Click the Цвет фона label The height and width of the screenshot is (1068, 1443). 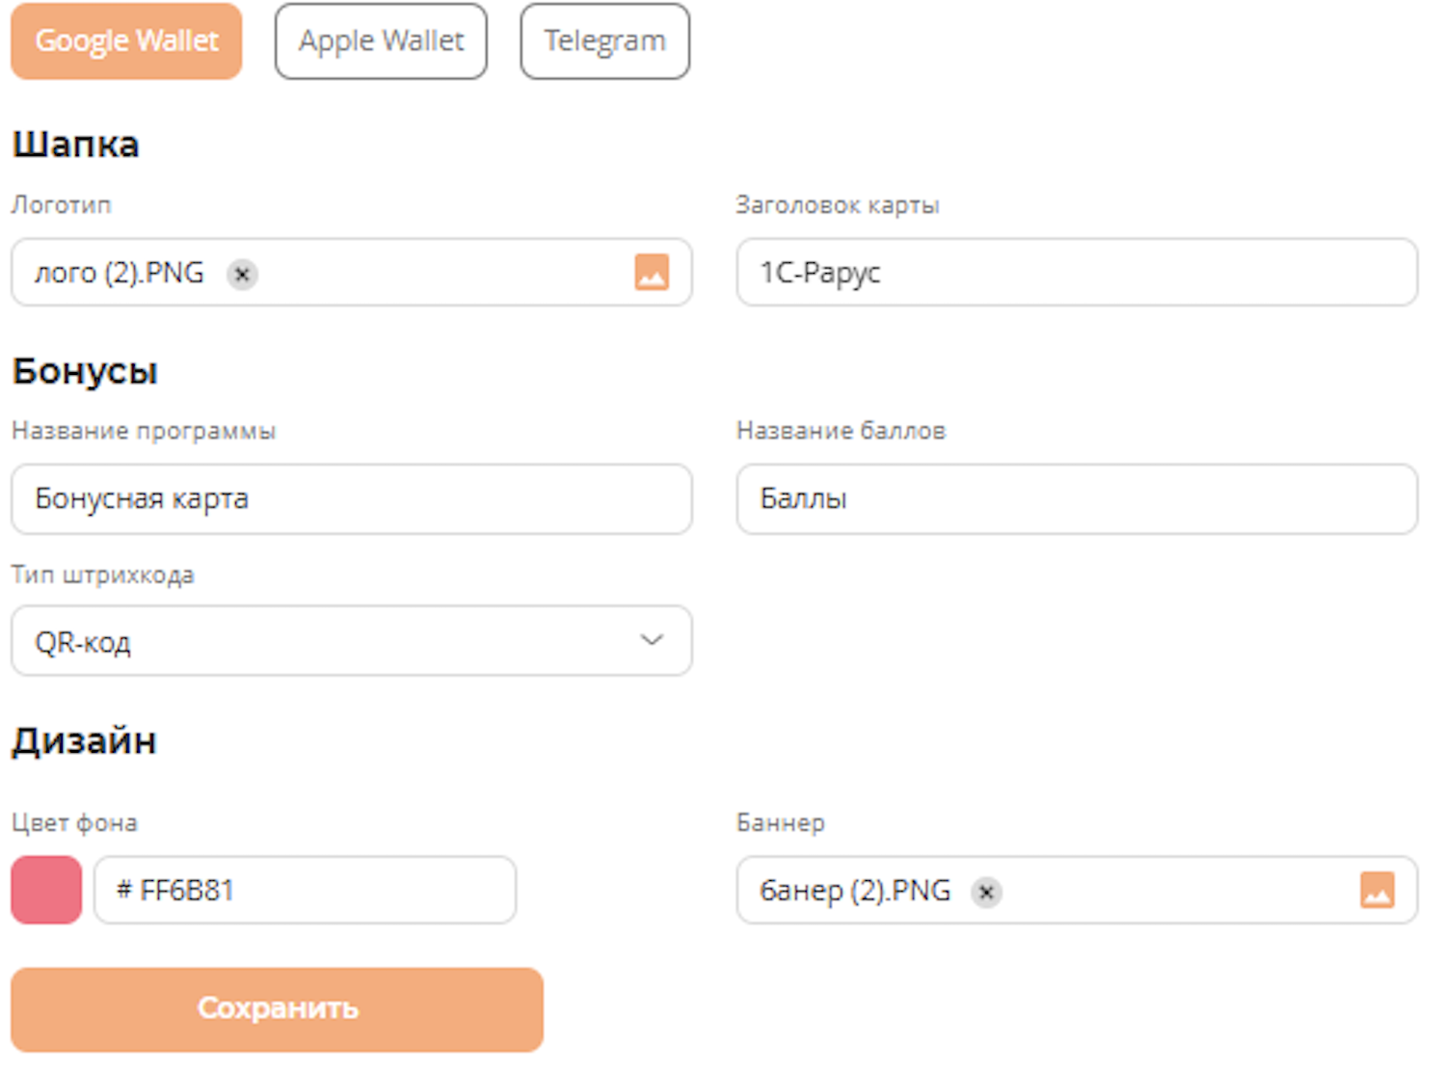[74, 823]
